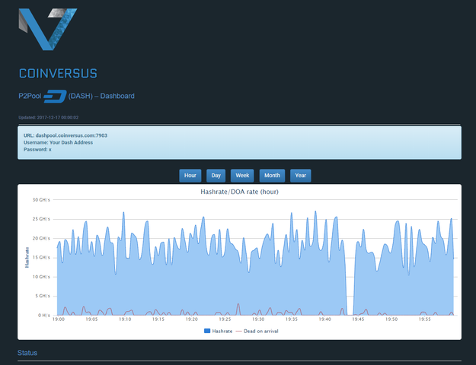Click the Password: x line
The width and height of the screenshot is (476, 365).
pyautogui.click(x=38, y=150)
